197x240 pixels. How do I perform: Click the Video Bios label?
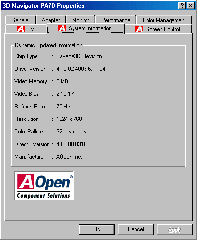coord(26,94)
